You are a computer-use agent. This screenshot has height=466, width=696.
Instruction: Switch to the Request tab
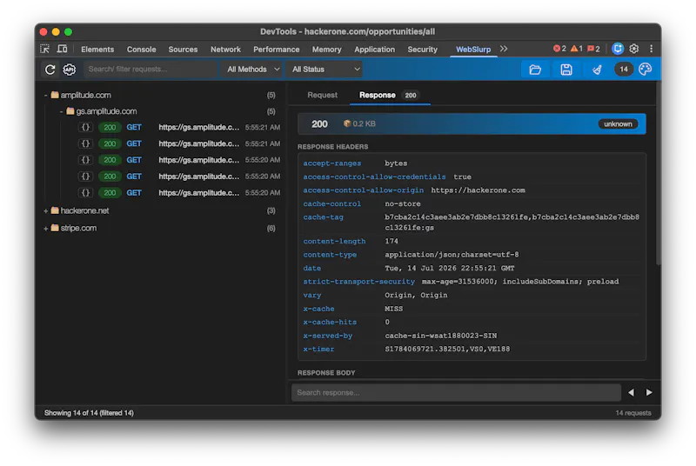click(x=322, y=95)
